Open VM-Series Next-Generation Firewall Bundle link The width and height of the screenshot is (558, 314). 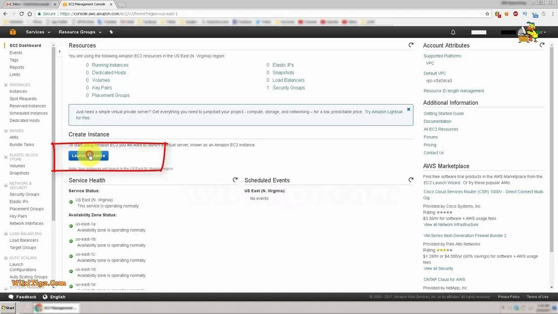465,235
